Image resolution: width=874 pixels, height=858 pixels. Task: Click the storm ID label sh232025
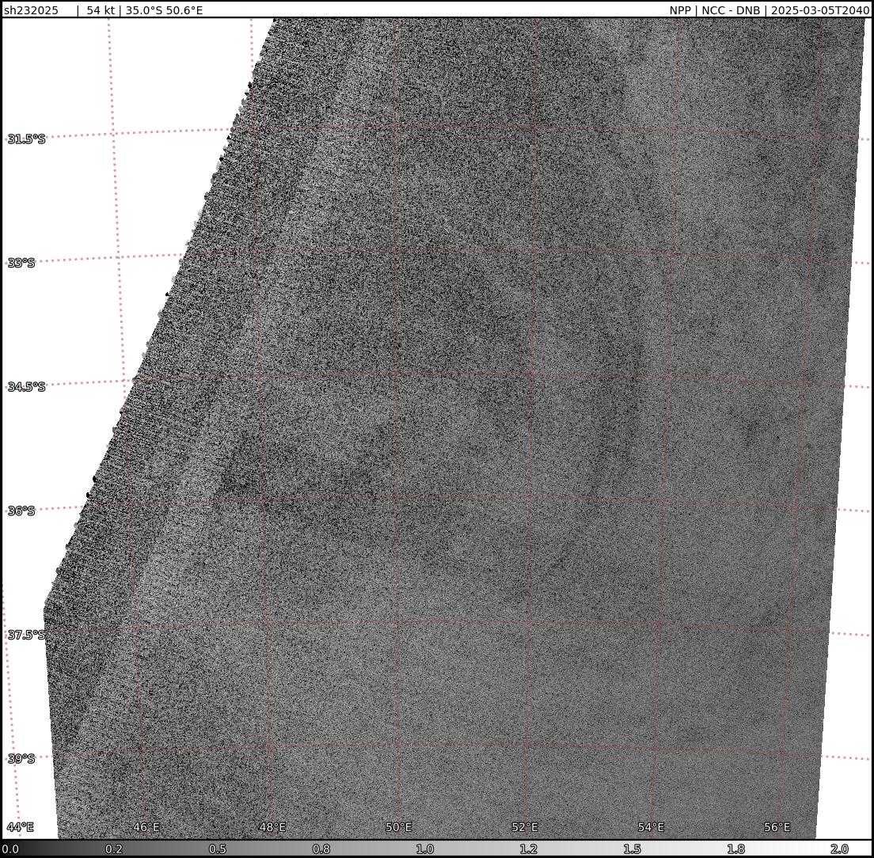pos(31,10)
